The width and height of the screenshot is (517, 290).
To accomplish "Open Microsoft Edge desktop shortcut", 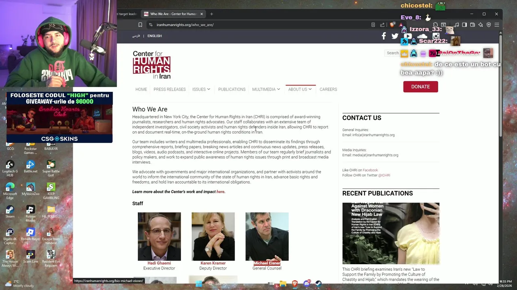I will click(x=10, y=191).
